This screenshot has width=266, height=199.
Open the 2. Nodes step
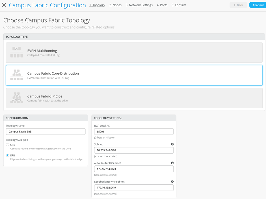coord(115,5)
